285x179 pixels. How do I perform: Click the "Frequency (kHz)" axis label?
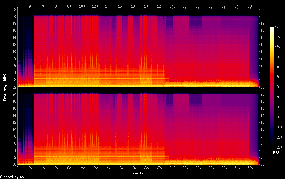(5, 87)
